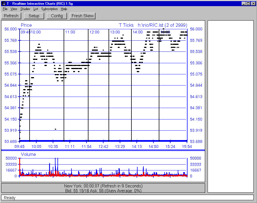Click the Fresh Skew button
The width and height of the screenshot is (257, 203).
coord(83,16)
